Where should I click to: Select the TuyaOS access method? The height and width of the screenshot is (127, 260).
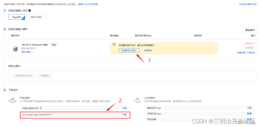click(17, 17)
